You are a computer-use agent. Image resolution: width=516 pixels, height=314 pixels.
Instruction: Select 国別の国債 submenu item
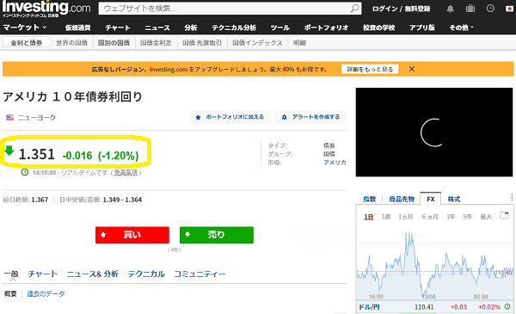[x=114, y=43]
